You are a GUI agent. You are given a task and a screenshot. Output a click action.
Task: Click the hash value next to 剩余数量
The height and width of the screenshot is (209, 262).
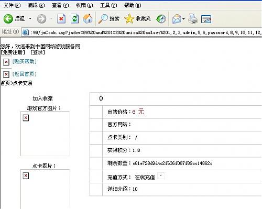point(172,163)
